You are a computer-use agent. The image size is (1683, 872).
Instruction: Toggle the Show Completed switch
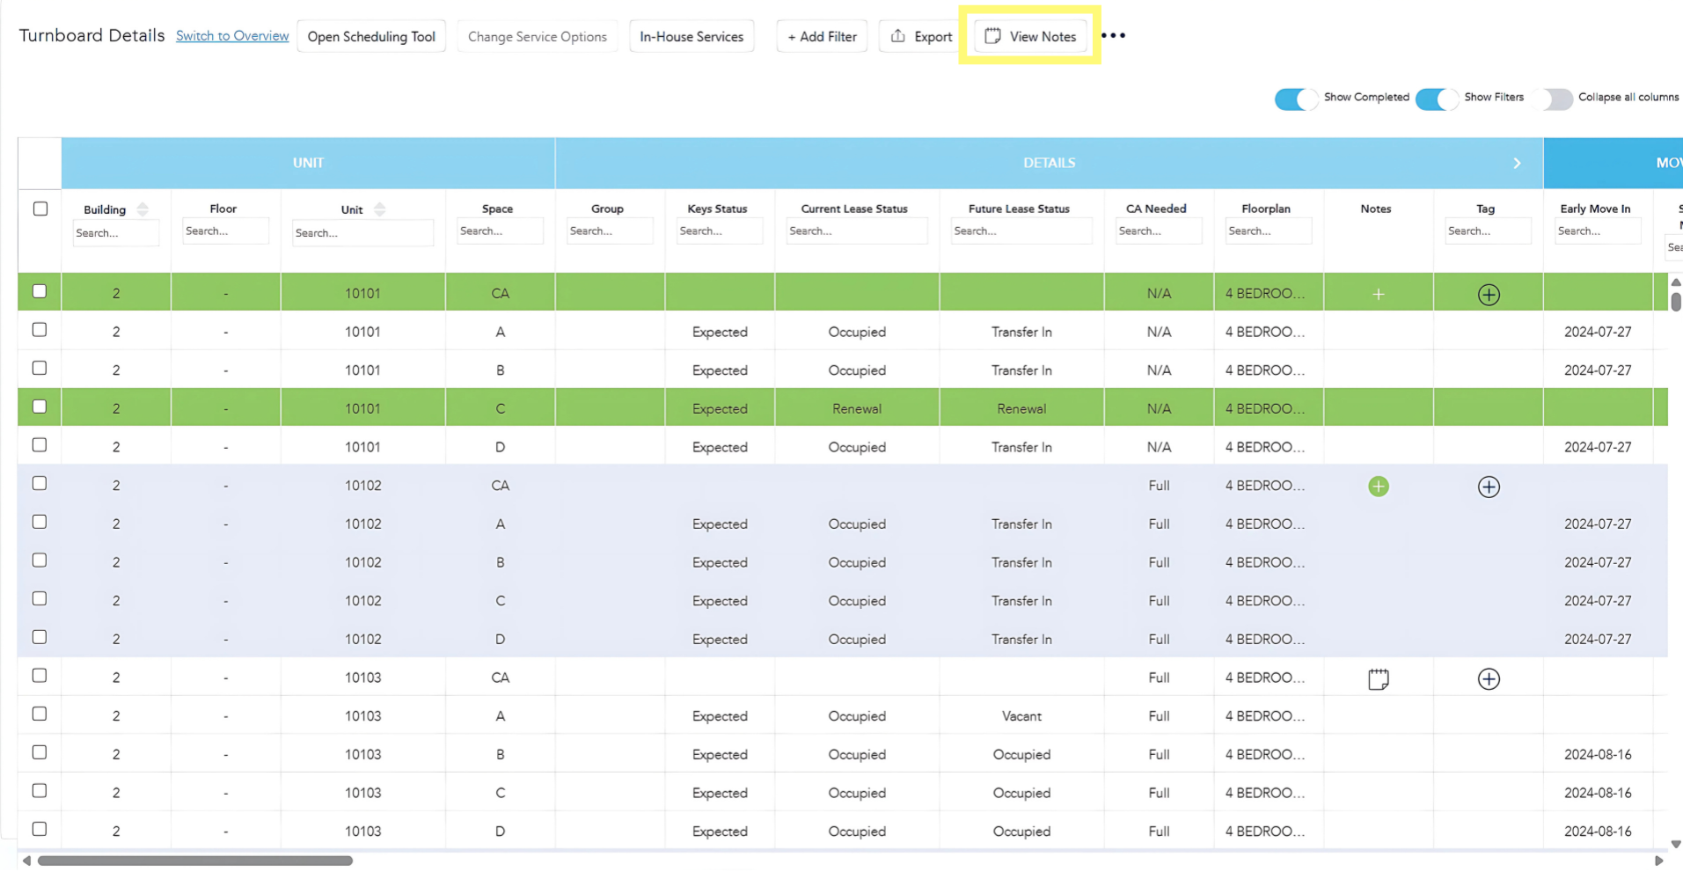(1295, 99)
